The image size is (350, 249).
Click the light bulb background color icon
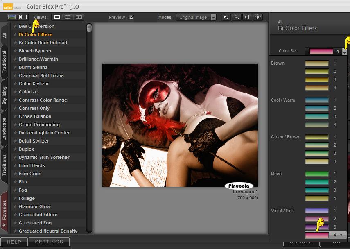tap(258, 17)
